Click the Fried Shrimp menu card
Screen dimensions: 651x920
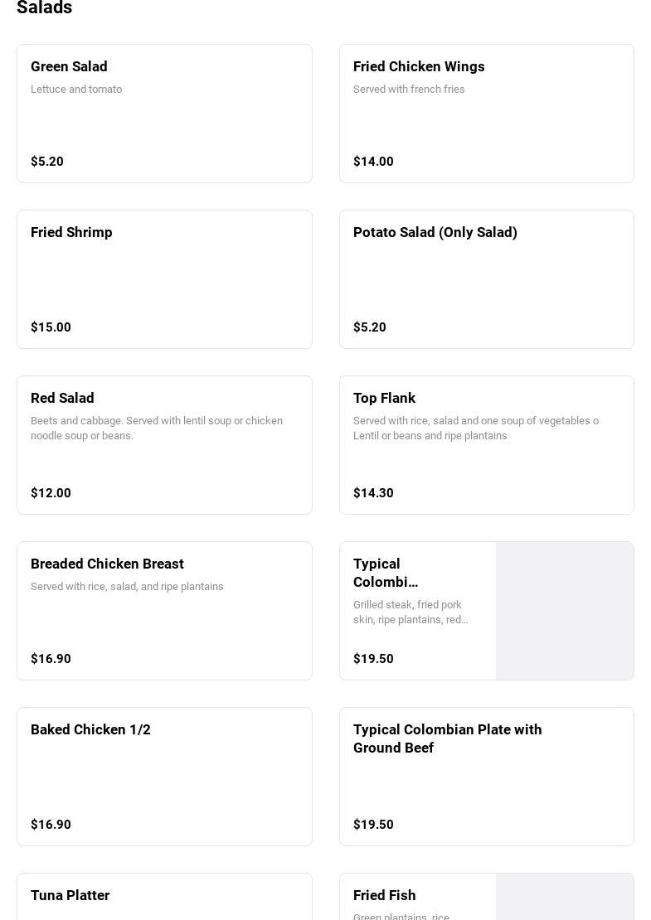pos(164,279)
